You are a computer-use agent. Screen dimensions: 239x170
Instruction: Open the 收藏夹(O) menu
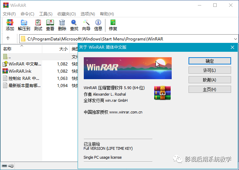click(67, 14)
